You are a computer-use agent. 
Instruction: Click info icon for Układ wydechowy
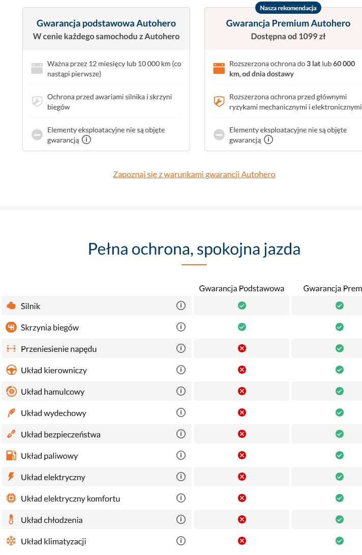(x=180, y=412)
